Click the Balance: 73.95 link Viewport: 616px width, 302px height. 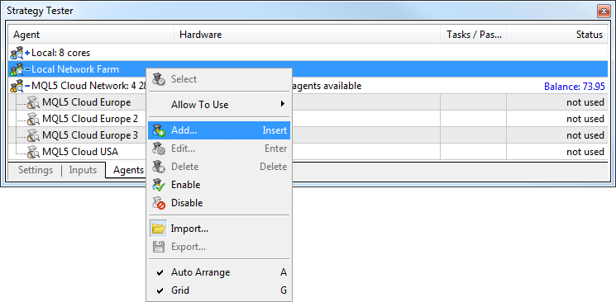(574, 87)
